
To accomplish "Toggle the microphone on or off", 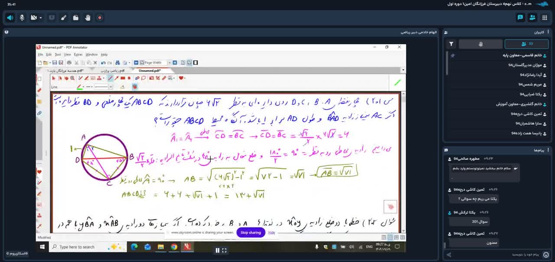I will click(x=22, y=18).
